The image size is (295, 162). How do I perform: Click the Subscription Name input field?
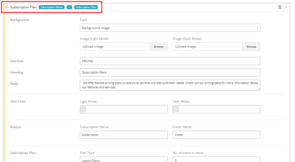(x=123, y=135)
